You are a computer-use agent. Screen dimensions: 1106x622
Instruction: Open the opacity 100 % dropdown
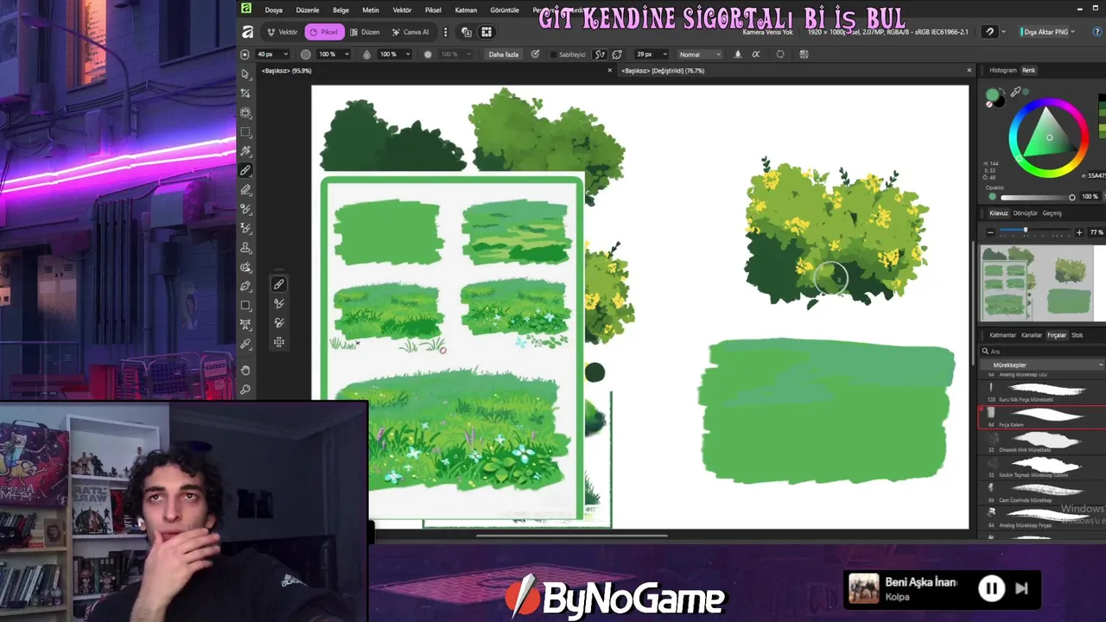click(x=334, y=54)
